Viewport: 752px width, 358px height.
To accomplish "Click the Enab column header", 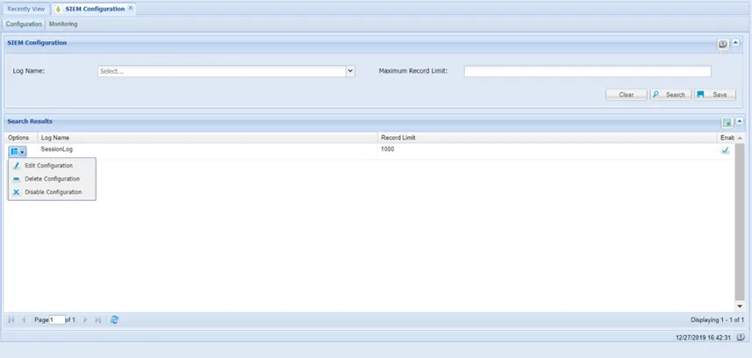I will click(x=727, y=138).
